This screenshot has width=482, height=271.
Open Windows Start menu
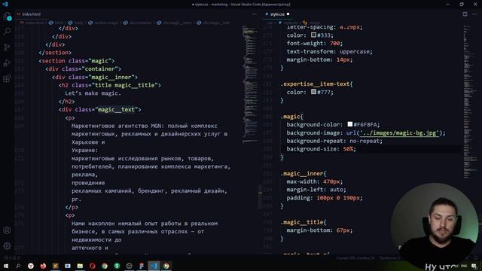[5, 266]
